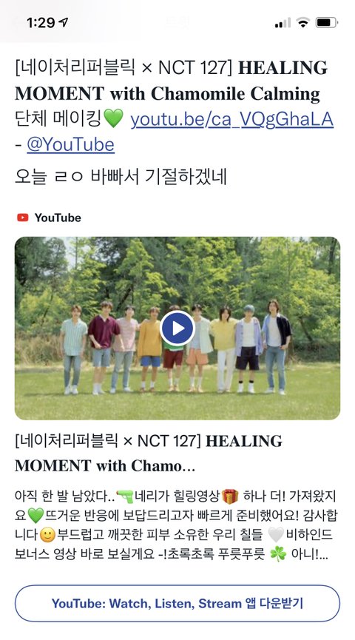
Task: Open the video card title HEALING MOMENT with Chamo…
Action: pos(149,453)
